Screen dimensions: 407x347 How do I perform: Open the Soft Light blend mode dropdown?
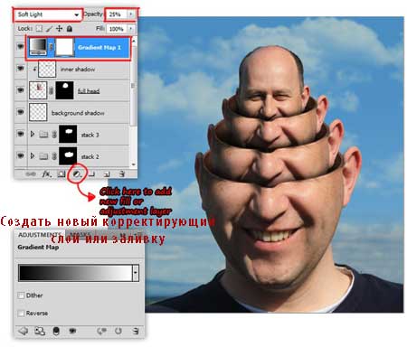click(x=48, y=14)
